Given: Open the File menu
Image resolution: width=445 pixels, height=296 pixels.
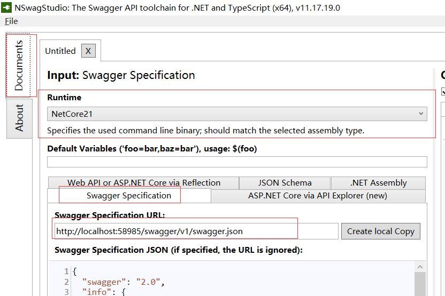Looking at the screenshot, I should pyautogui.click(x=11, y=21).
